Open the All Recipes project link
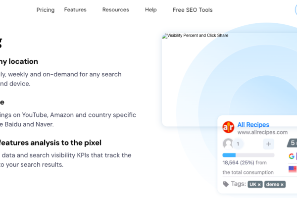 click(253, 125)
